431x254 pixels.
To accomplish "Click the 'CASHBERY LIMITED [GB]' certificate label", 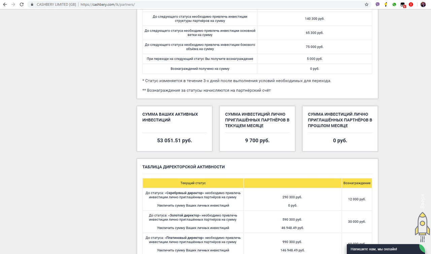I will point(56,5).
